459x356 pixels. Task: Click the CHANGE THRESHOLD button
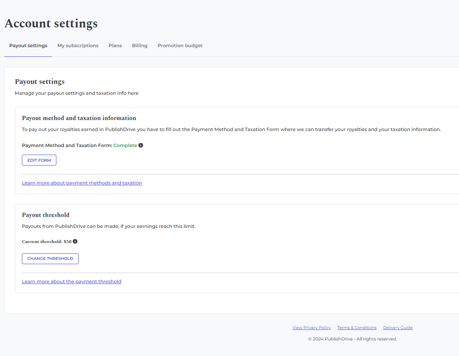[50, 259]
